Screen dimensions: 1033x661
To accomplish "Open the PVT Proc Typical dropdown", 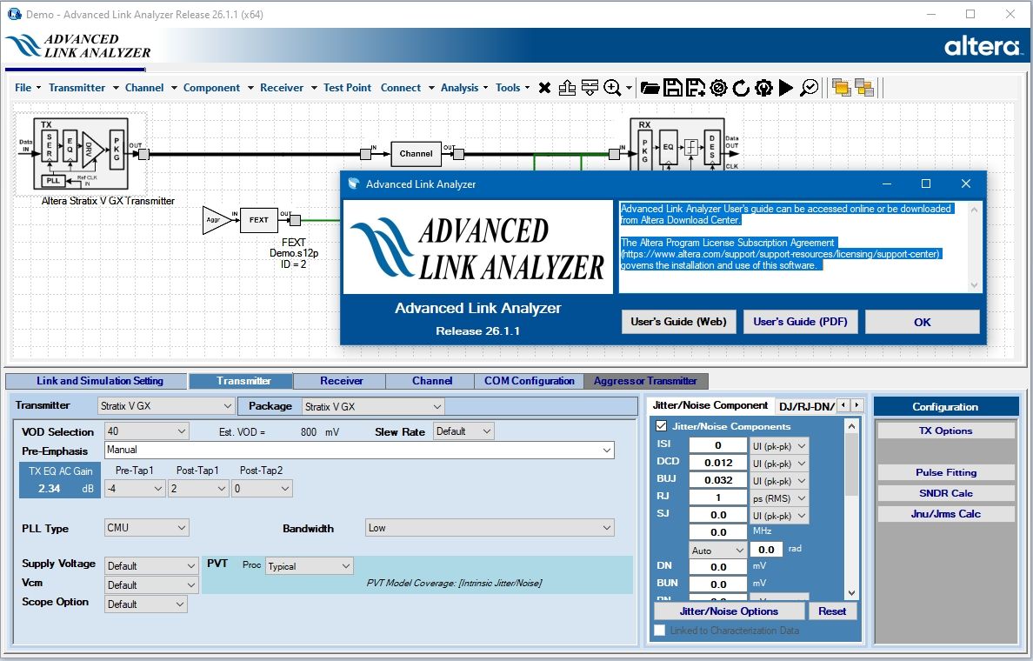I will 309,566.
